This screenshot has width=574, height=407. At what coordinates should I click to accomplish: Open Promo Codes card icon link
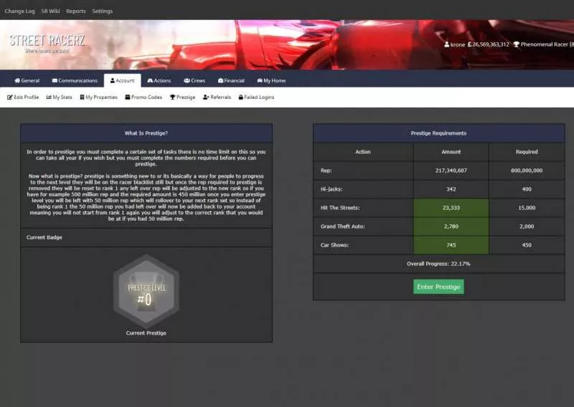point(128,97)
